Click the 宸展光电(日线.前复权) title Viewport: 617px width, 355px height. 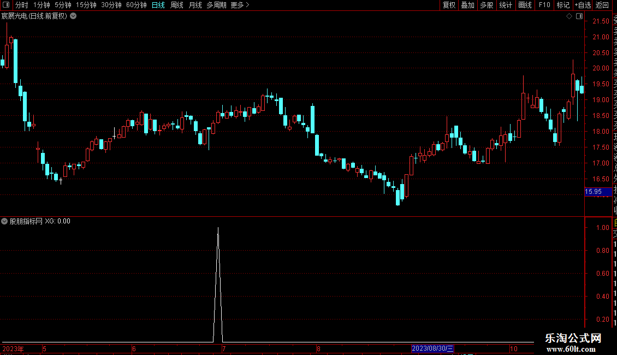[x=34, y=16]
